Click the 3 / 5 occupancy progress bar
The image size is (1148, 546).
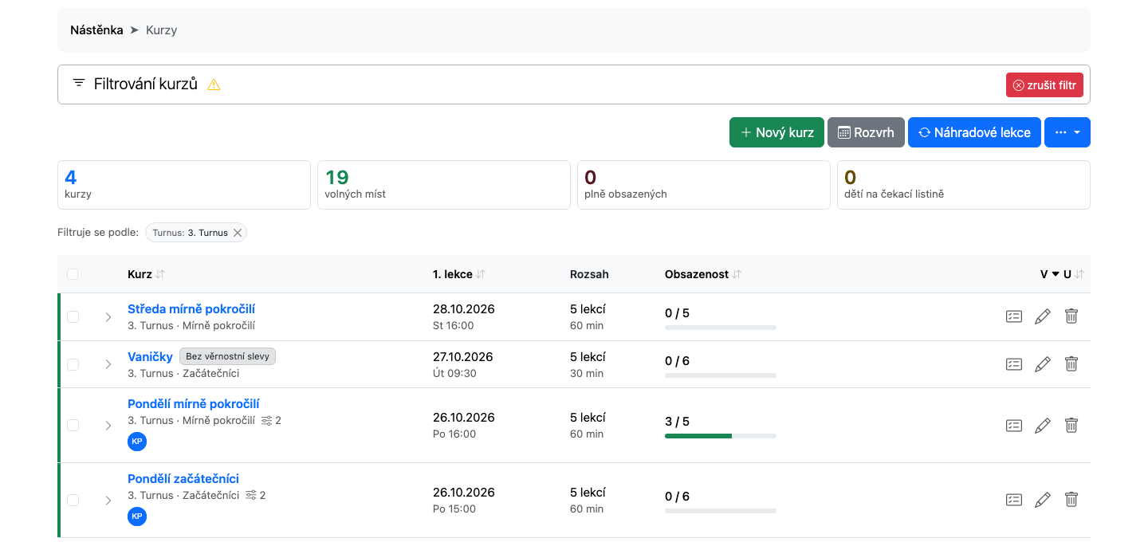coord(721,436)
